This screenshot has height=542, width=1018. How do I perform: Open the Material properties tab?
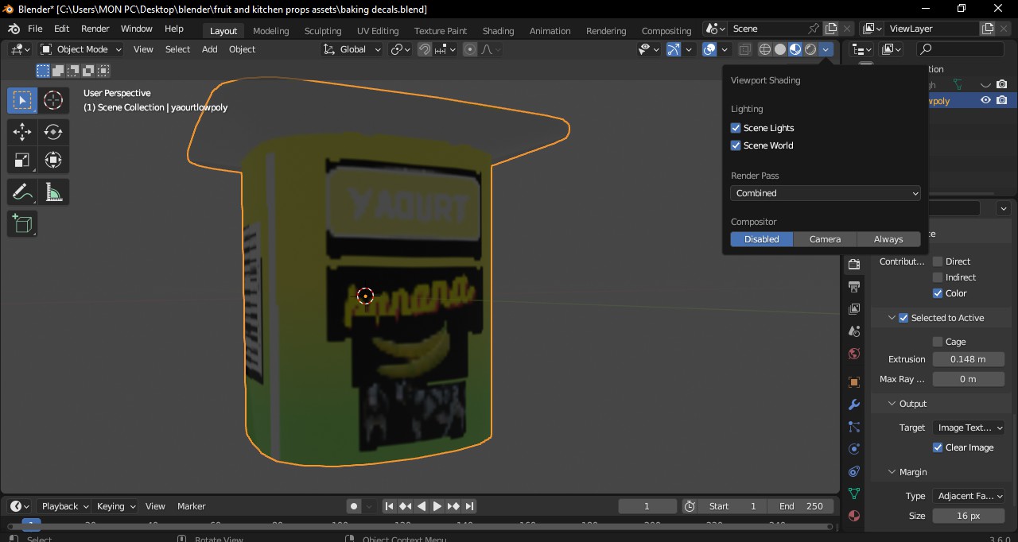tap(853, 516)
